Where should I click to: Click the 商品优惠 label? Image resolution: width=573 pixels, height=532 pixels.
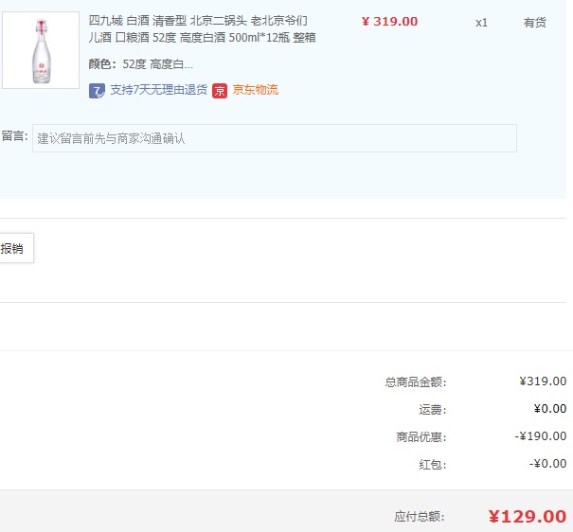click(421, 436)
